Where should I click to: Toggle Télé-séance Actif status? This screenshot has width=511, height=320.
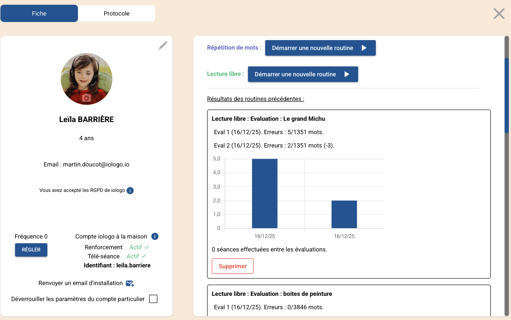(x=136, y=256)
